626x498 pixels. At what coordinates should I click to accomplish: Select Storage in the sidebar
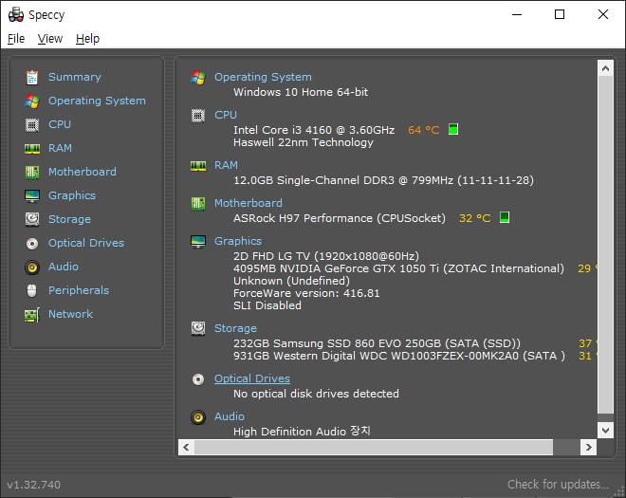point(69,219)
